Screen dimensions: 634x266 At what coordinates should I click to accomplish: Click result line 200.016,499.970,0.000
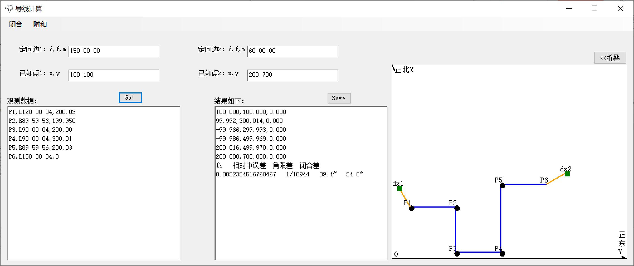click(x=251, y=147)
